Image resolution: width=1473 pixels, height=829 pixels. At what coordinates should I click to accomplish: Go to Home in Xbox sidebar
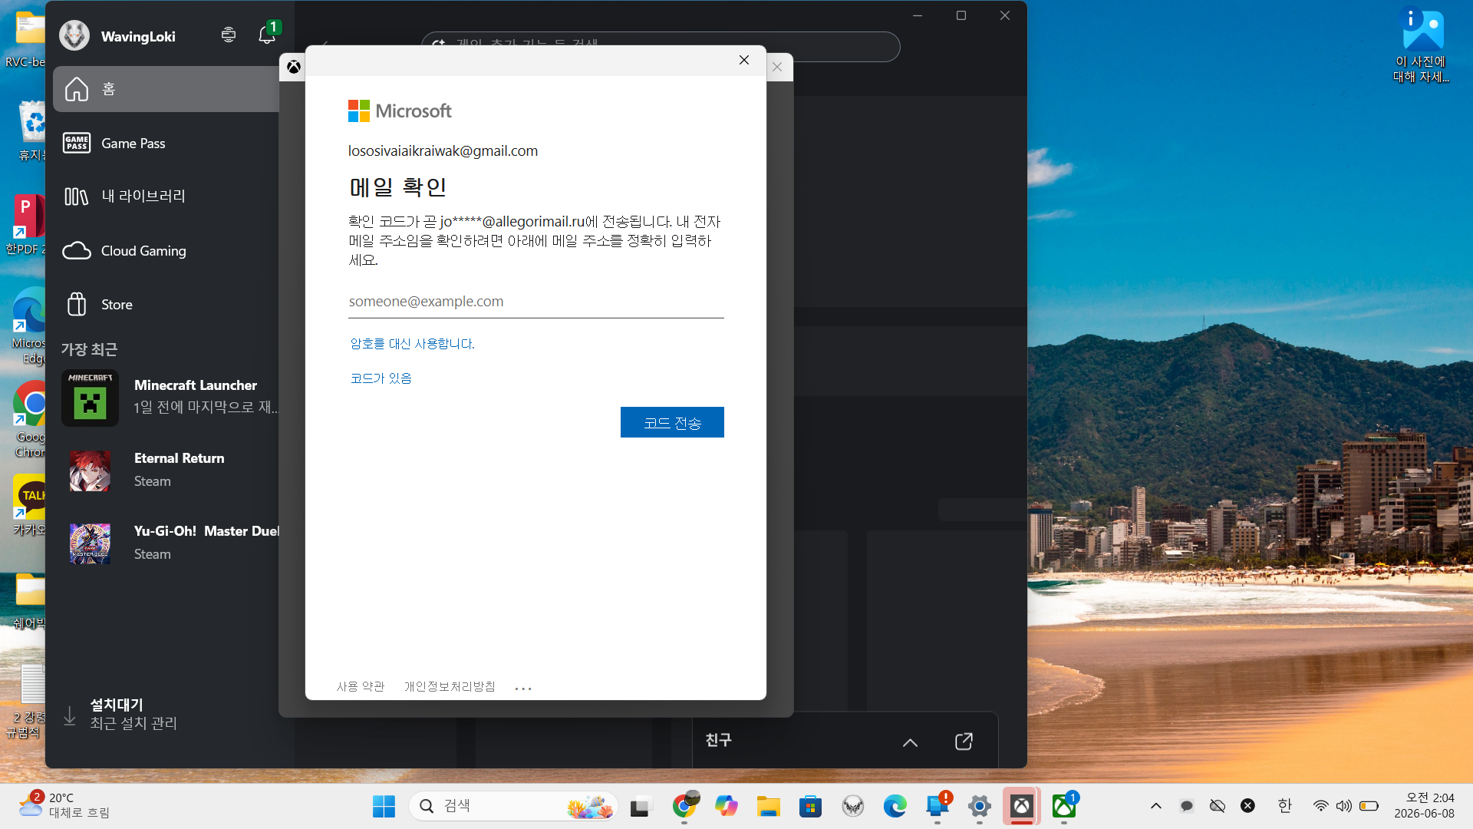[166, 89]
